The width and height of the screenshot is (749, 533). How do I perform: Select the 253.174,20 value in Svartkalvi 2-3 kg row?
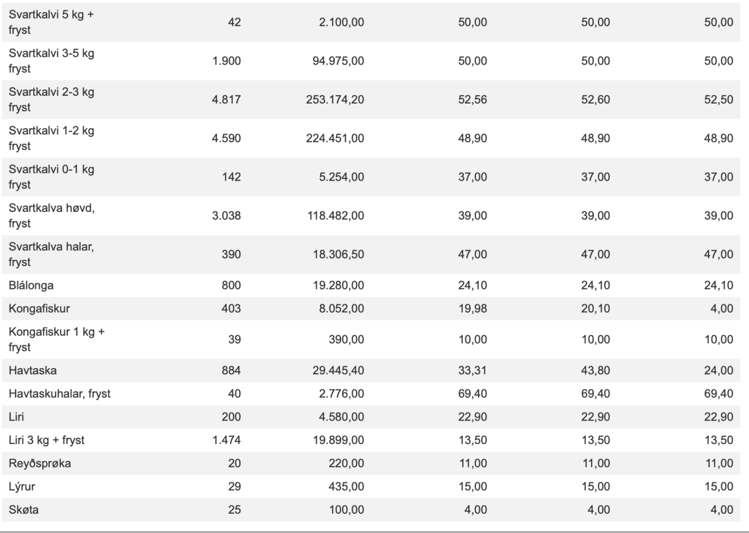click(335, 99)
